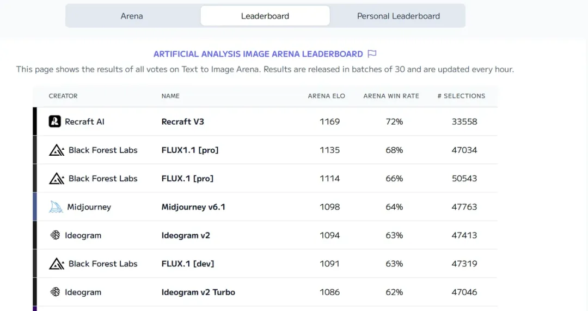Click the Midjourney sailboat logo
The height and width of the screenshot is (311, 588).
coord(56,207)
